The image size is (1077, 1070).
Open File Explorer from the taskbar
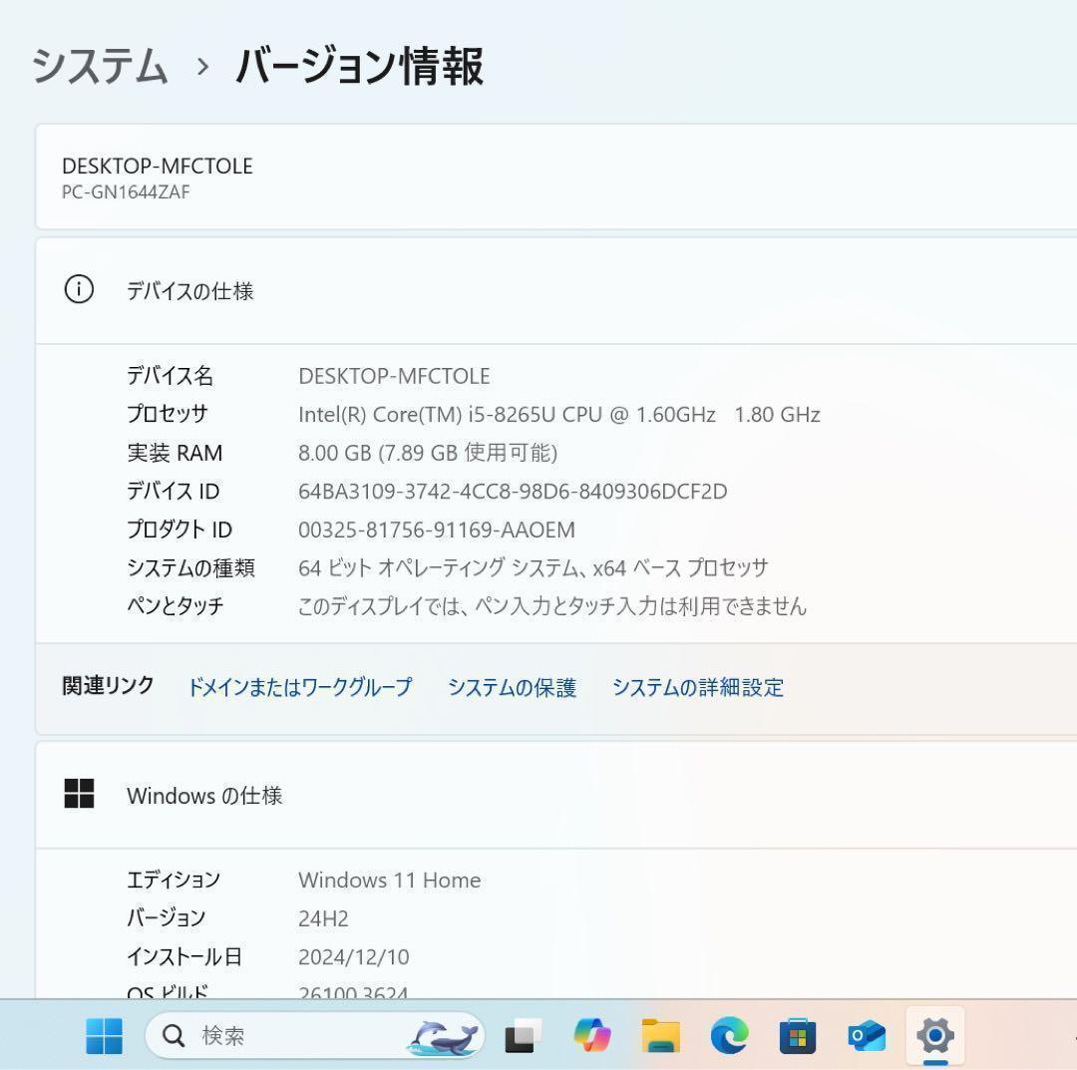click(661, 1036)
